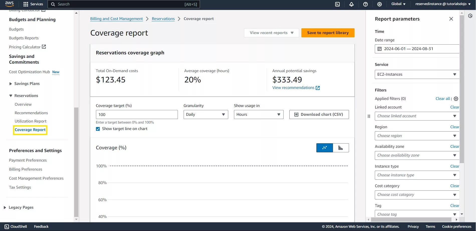This screenshot has height=231, width=476.
Task: Click Save to report library button
Action: click(328, 33)
